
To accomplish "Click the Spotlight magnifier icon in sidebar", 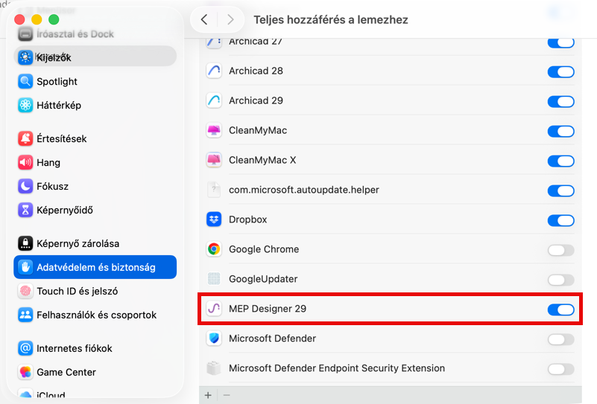I will point(25,81).
